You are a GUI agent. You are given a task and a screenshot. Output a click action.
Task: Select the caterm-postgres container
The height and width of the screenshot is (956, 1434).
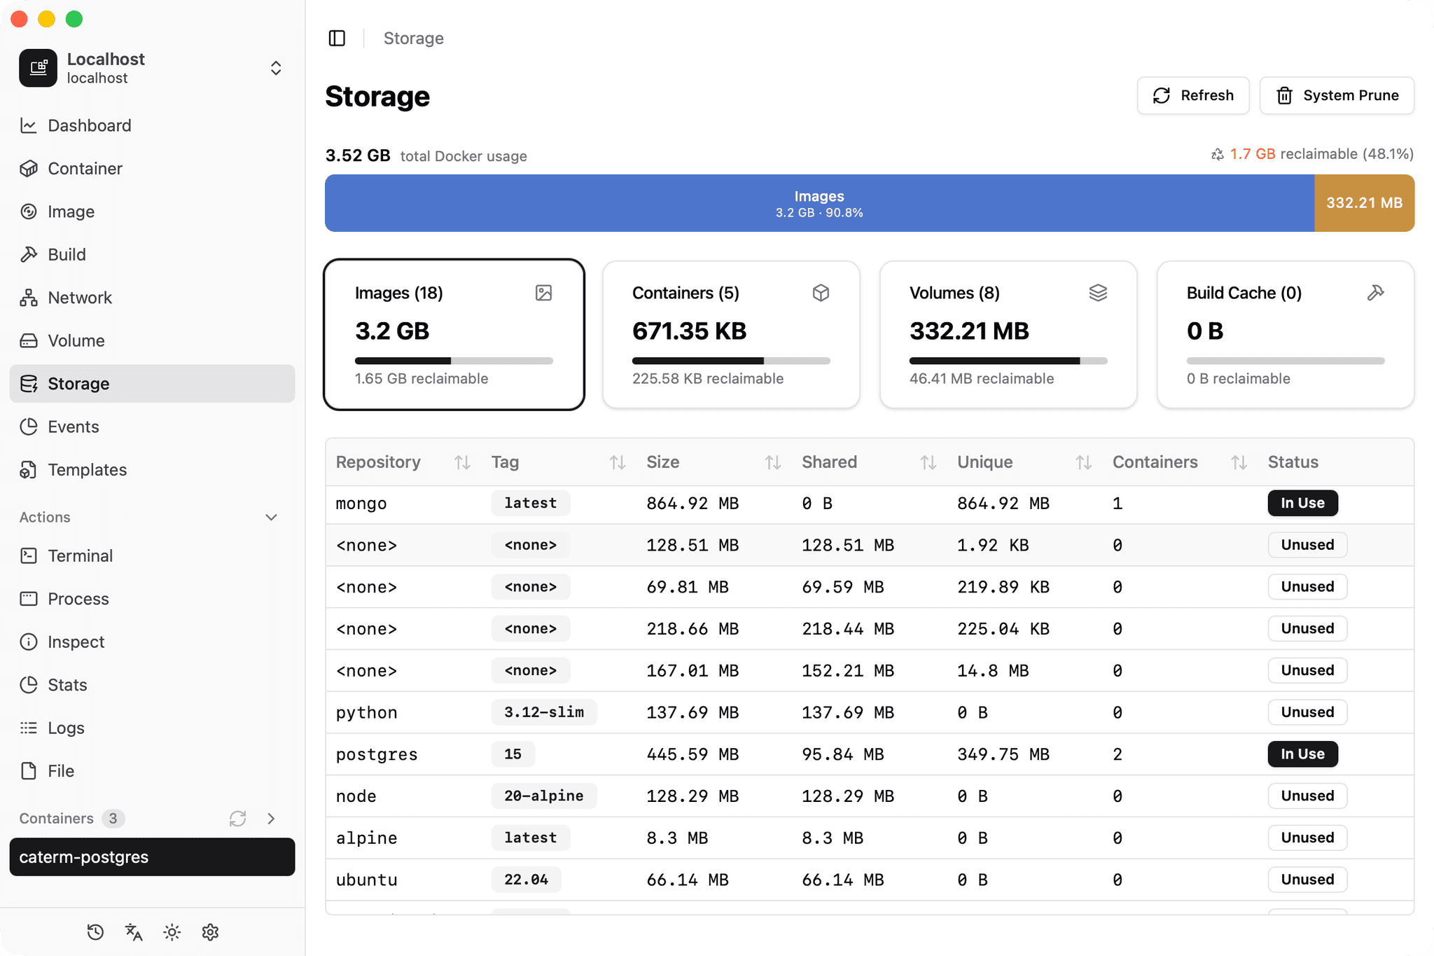(151, 857)
